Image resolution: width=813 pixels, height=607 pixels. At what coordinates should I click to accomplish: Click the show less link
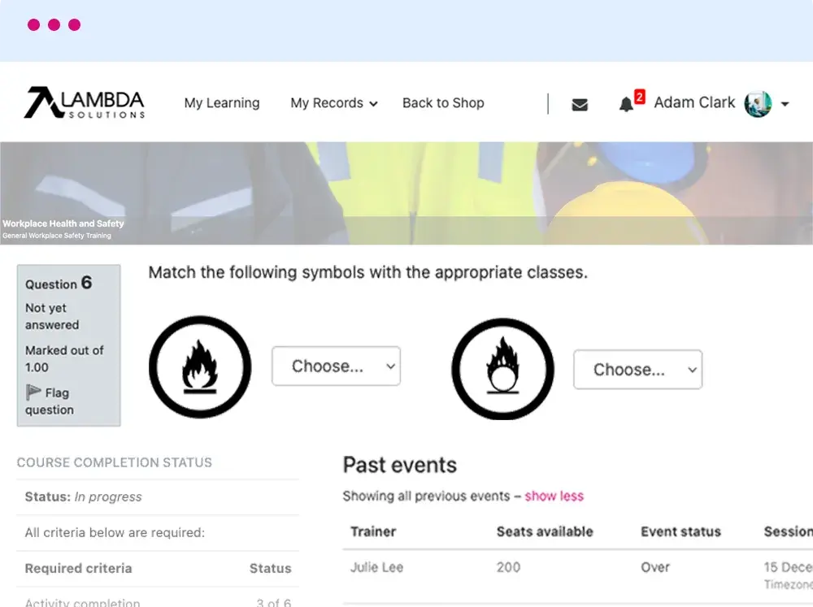tap(554, 496)
